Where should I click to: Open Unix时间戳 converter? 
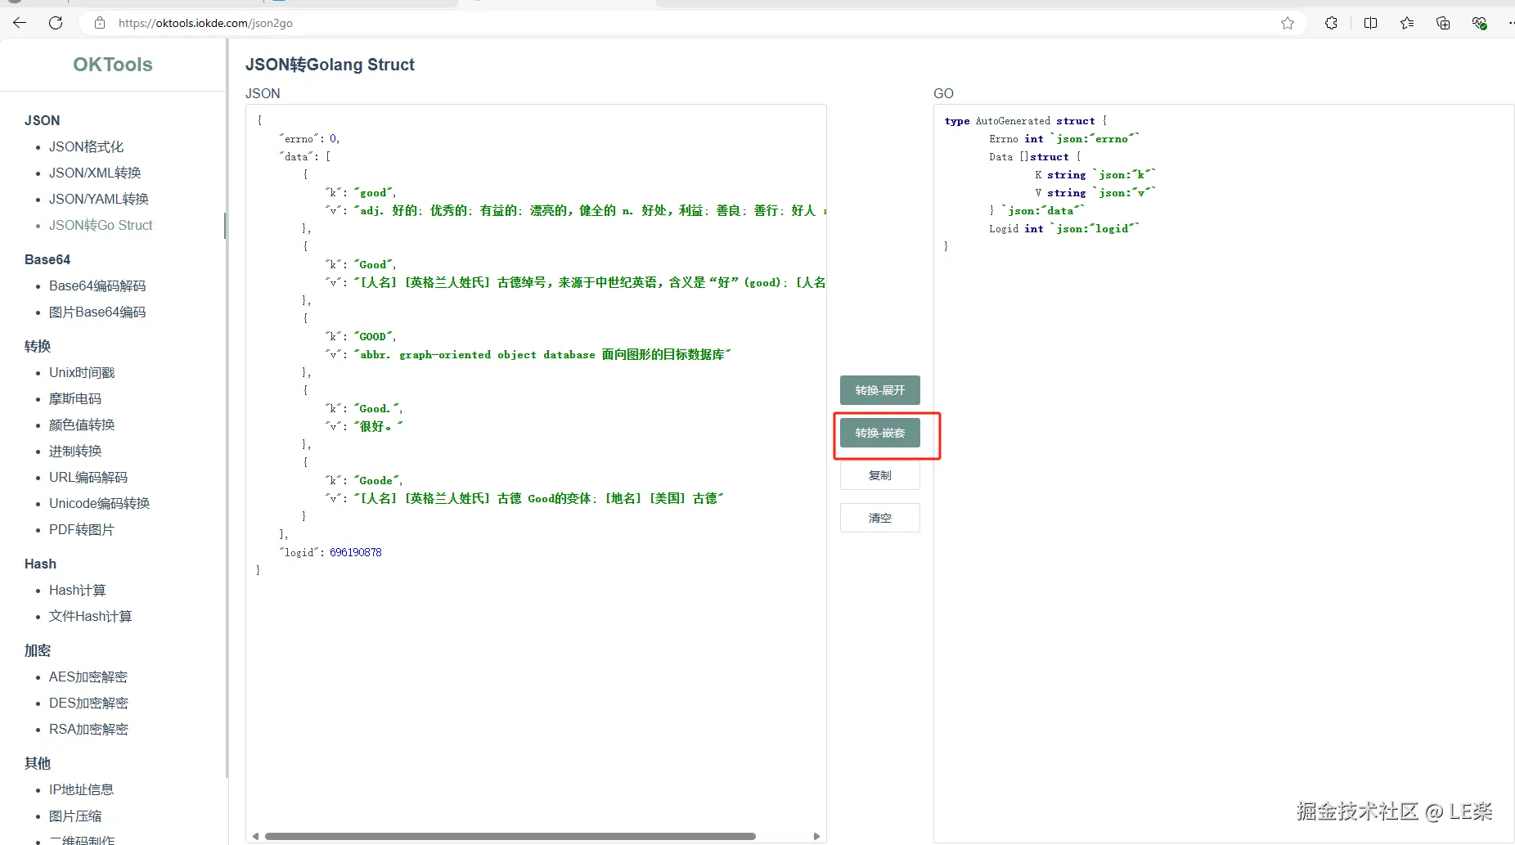[82, 372]
